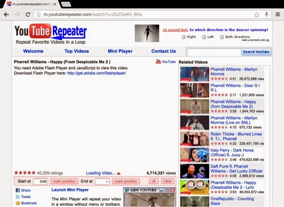The image size is (284, 207).
Task: Open Happy (Despicable Me 2 - Lyric link
Action: [233, 185]
